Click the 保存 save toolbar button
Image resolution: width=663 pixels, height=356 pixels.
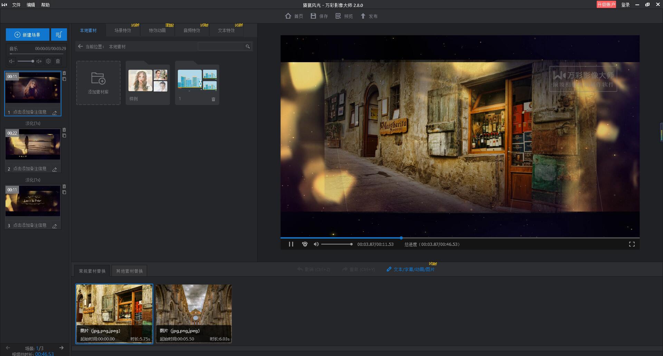[x=319, y=16]
